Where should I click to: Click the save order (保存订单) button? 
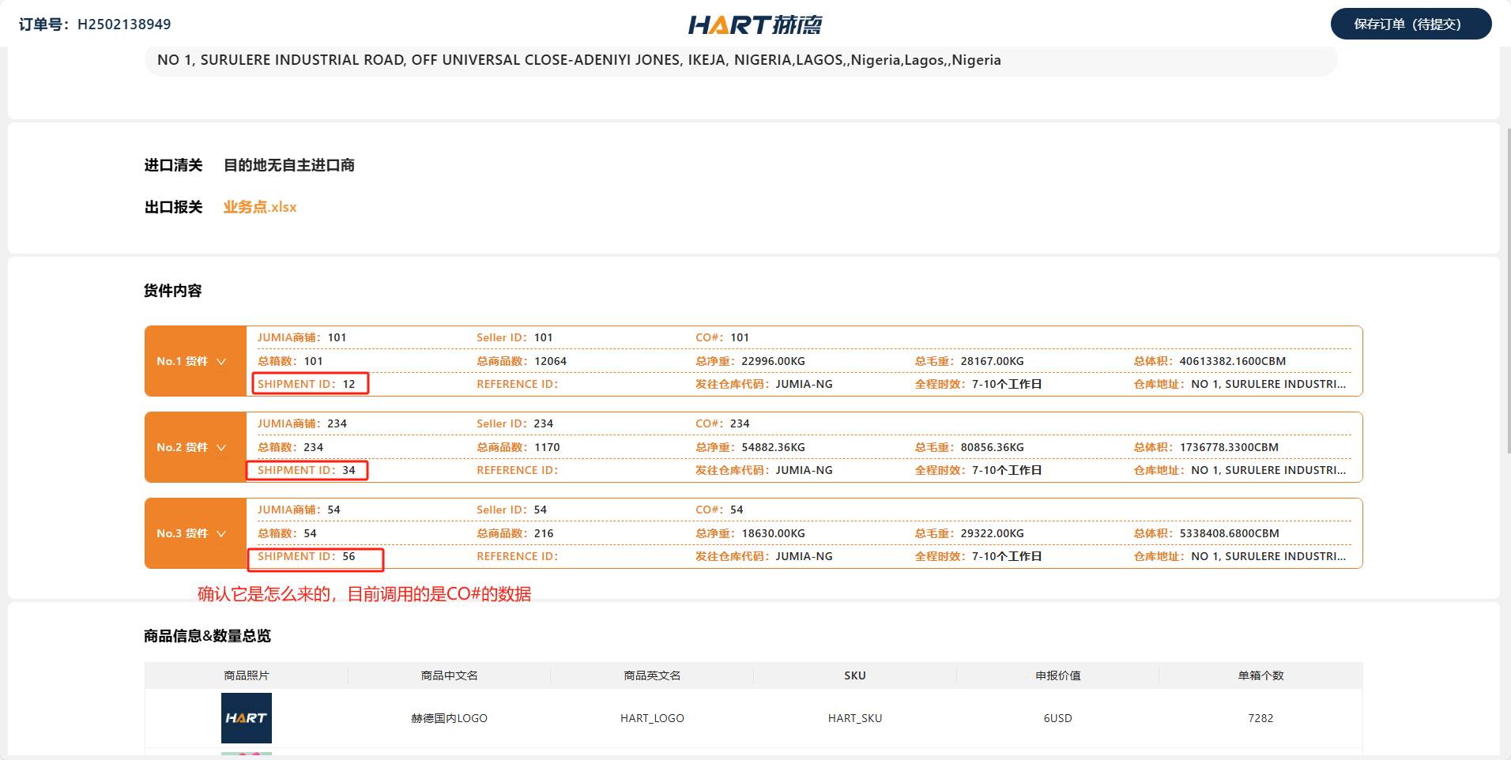[x=1411, y=24]
